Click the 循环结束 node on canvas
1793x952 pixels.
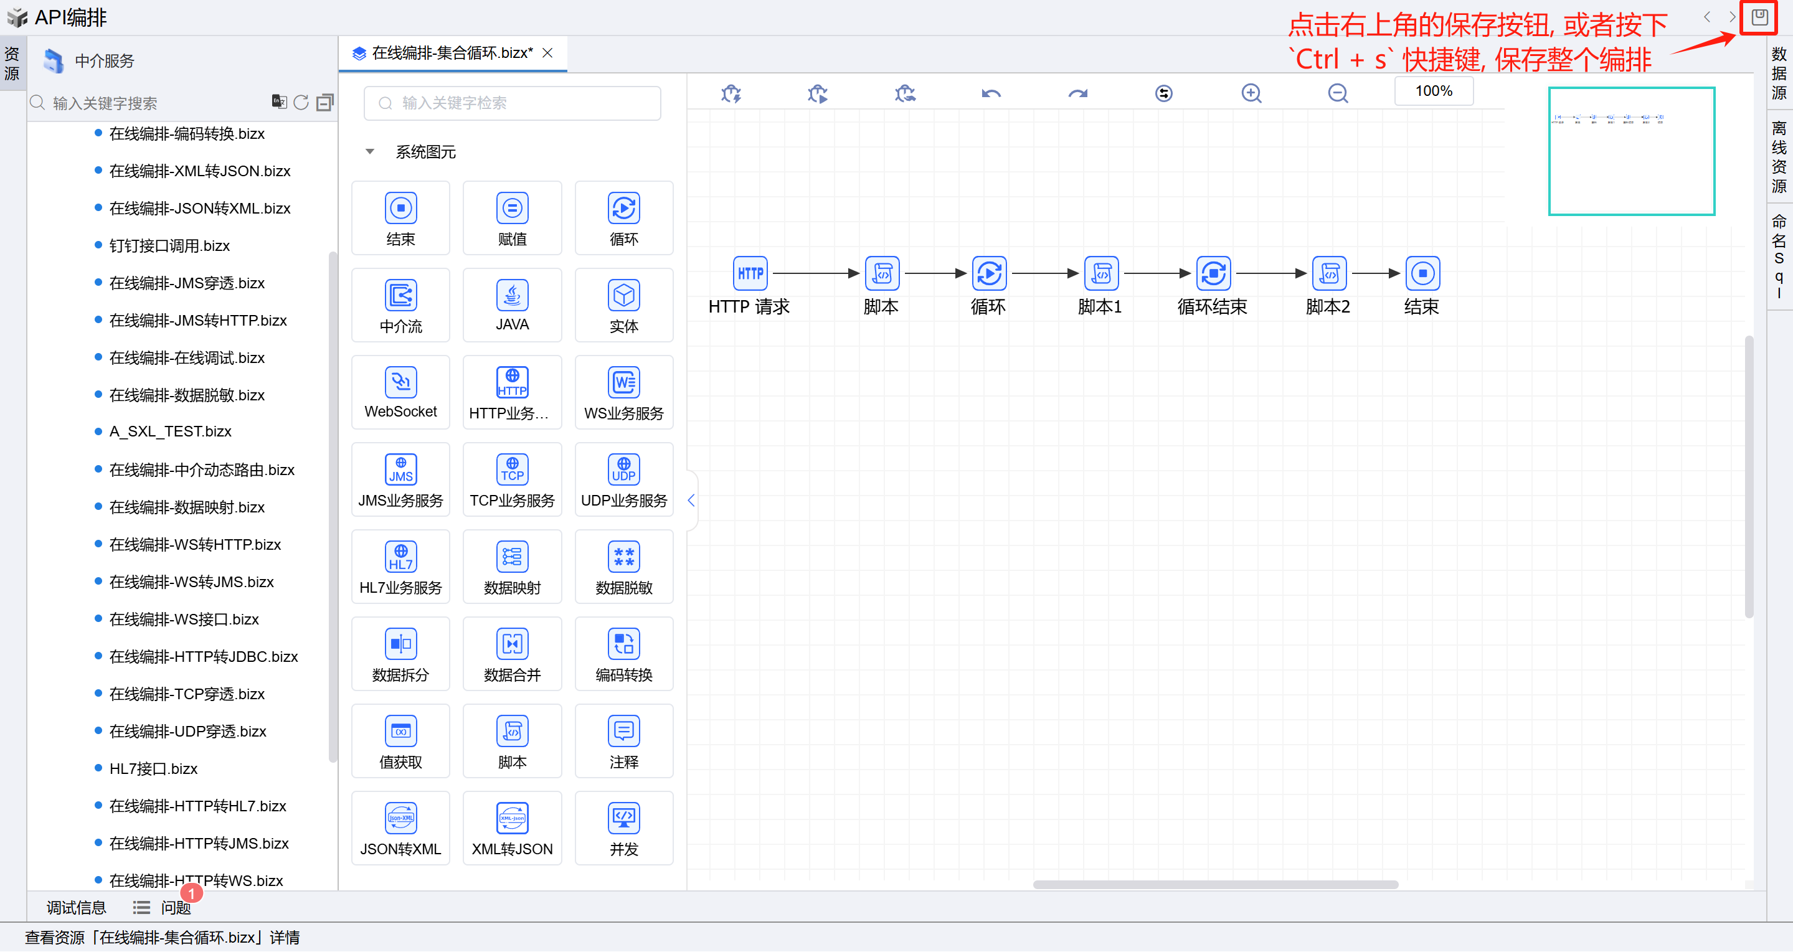[x=1213, y=273]
